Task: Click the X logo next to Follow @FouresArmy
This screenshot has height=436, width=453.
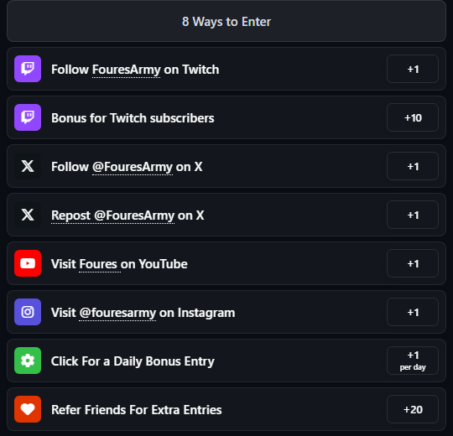Action: [x=28, y=166]
